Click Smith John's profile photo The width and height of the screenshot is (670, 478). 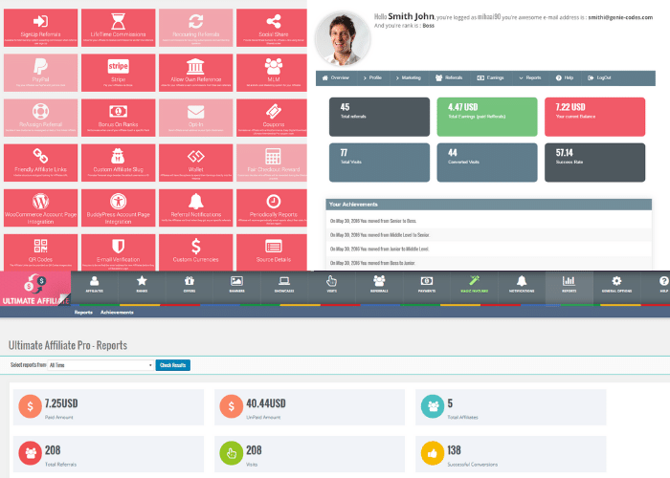click(343, 39)
